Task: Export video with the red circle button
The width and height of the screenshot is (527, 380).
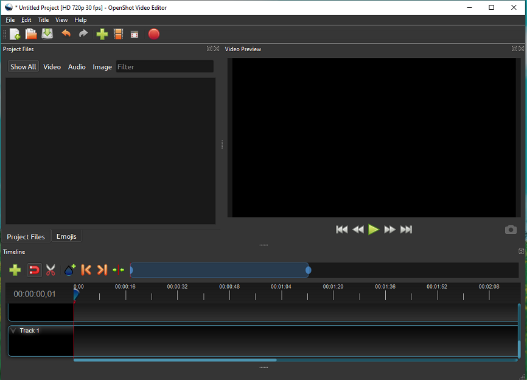Action: pos(153,34)
